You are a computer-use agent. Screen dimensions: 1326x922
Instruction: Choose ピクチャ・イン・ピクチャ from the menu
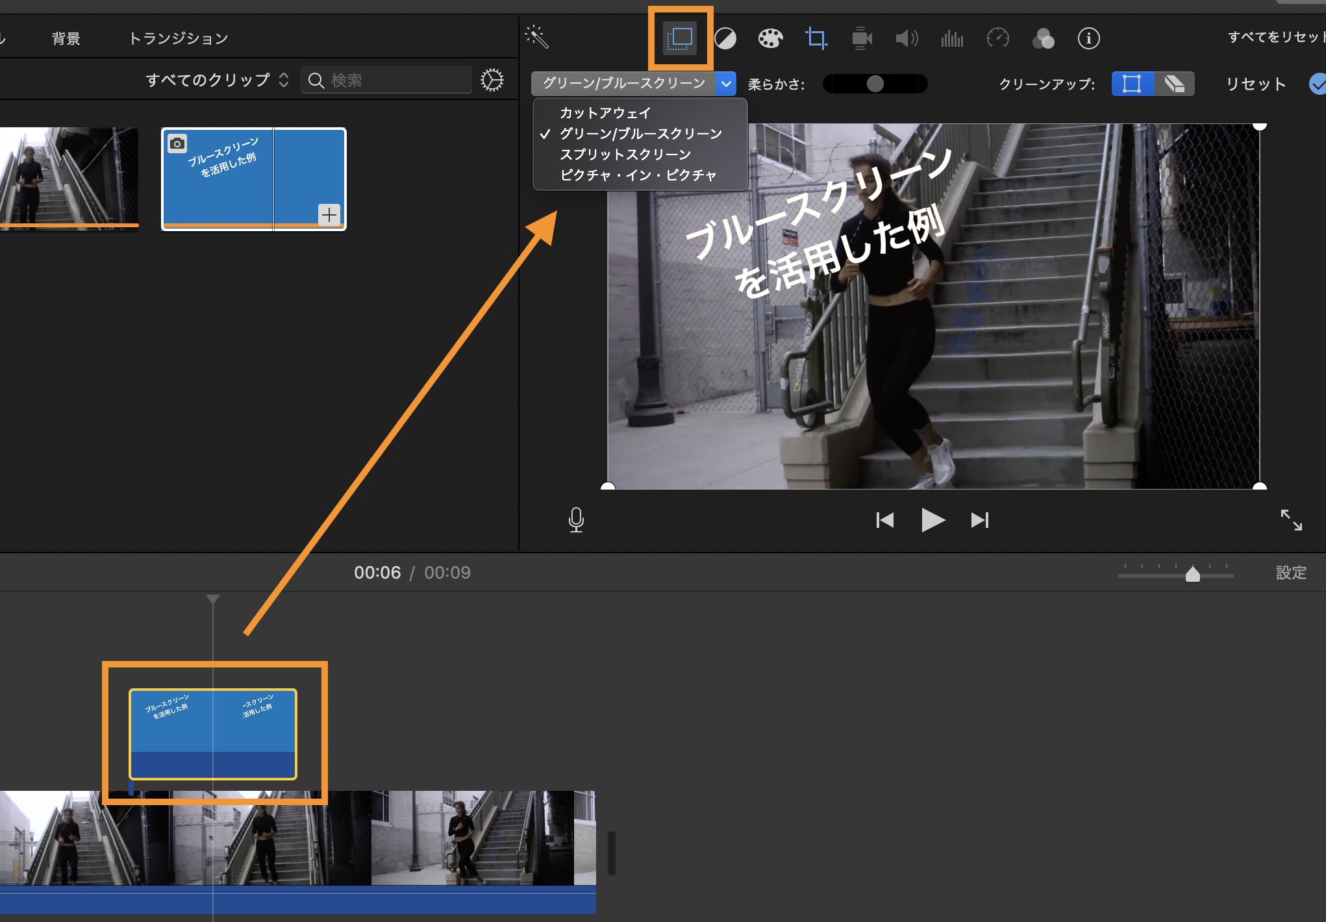(638, 175)
